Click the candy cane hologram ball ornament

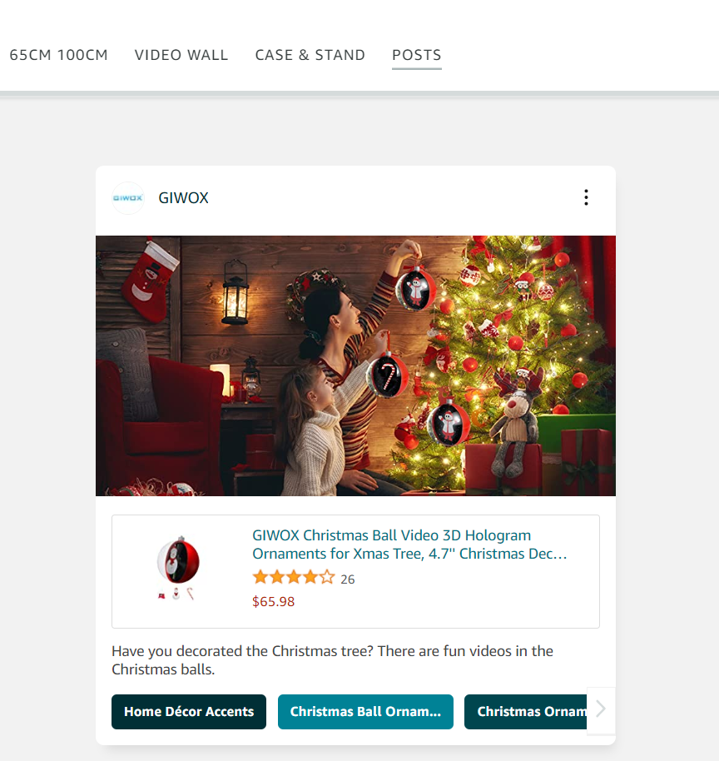click(x=387, y=376)
